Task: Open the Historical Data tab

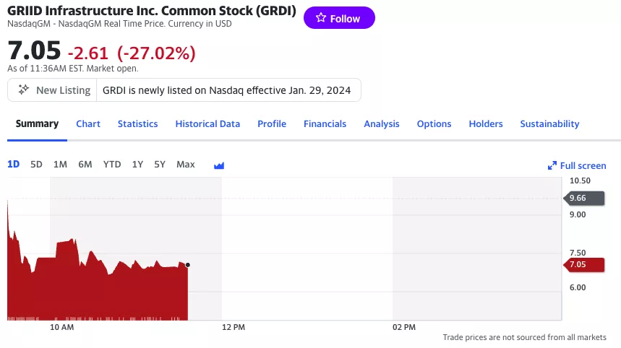Action: point(207,124)
